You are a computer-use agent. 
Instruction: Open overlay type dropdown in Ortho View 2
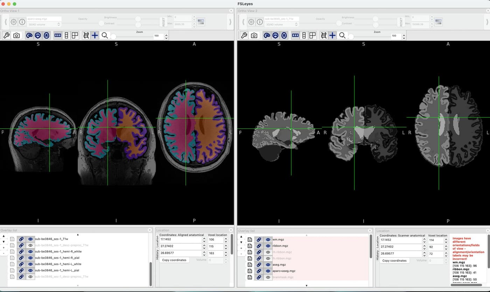click(x=281, y=25)
